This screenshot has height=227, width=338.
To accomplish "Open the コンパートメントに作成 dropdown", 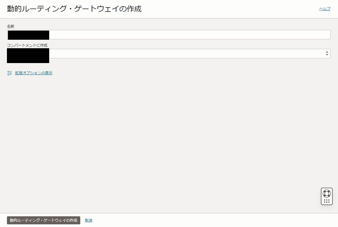I will [169, 54].
